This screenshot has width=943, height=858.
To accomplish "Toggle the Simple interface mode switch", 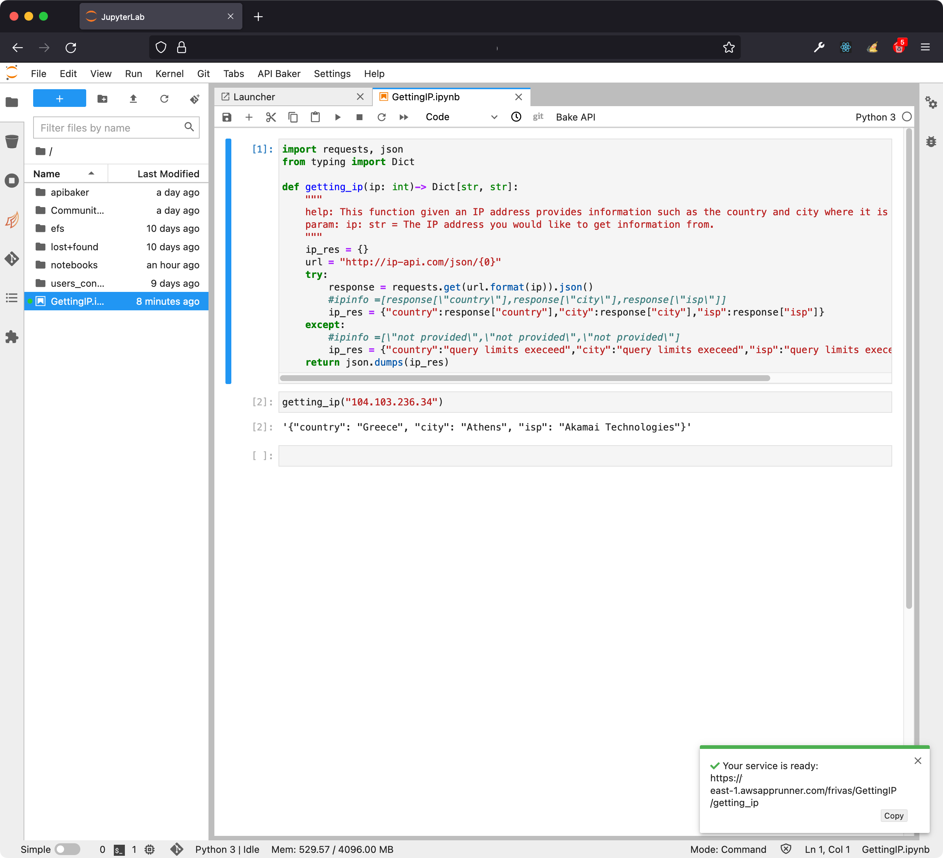I will [67, 849].
